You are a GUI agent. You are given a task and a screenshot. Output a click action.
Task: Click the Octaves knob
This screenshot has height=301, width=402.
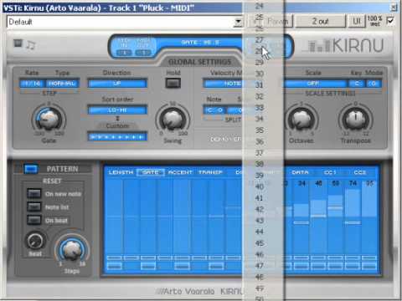pos(301,119)
